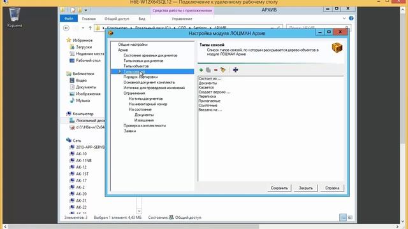Select network computer AK-15T
The width and height of the screenshot is (408, 229).
[x=82, y=174]
